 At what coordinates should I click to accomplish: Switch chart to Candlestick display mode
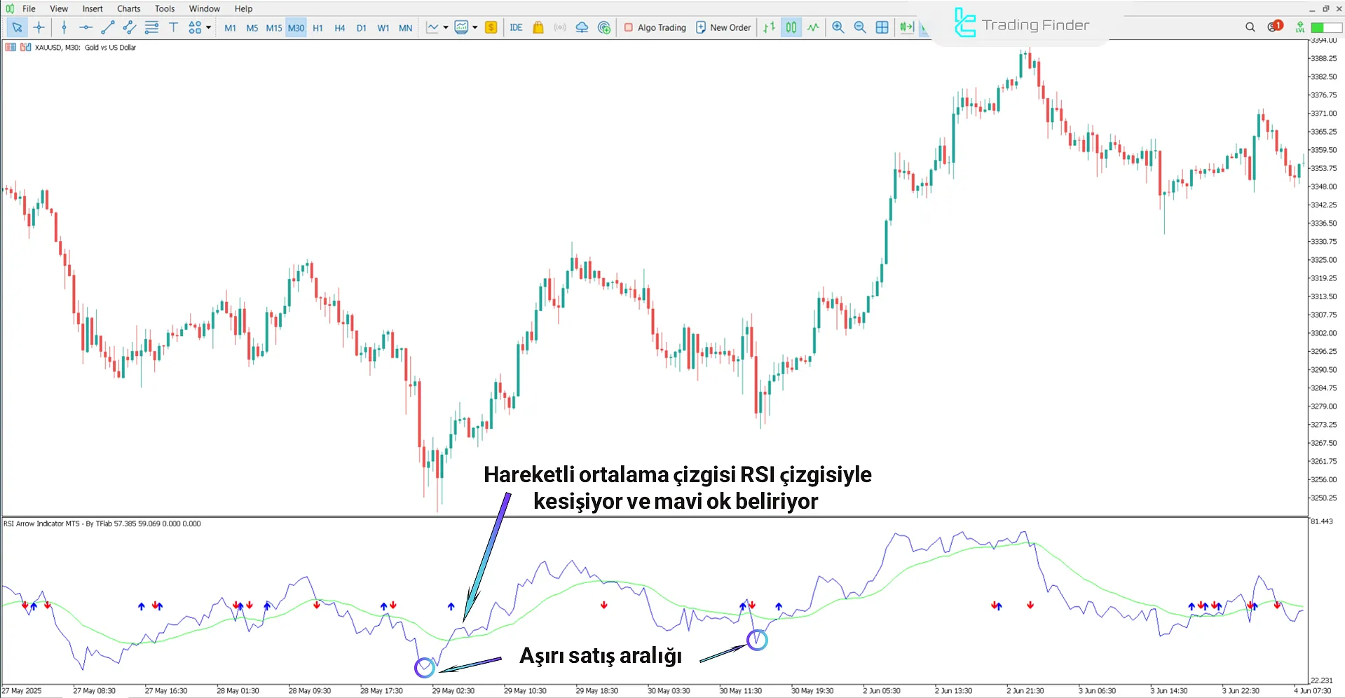pyautogui.click(x=791, y=27)
